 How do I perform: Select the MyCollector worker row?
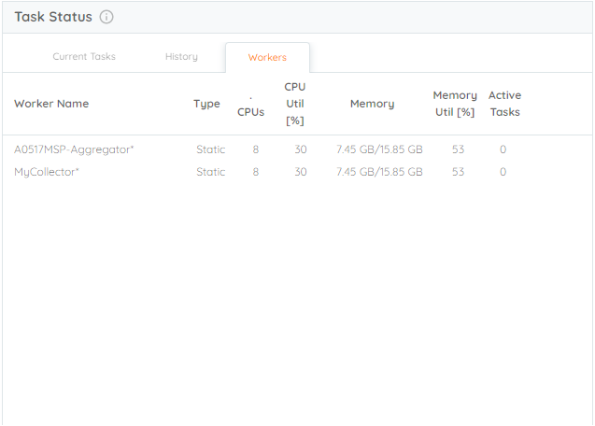click(x=297, y=172)
